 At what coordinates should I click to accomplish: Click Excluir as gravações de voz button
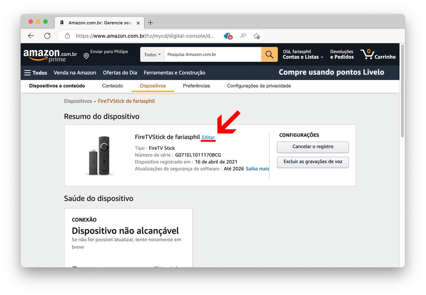click(313, 162)
